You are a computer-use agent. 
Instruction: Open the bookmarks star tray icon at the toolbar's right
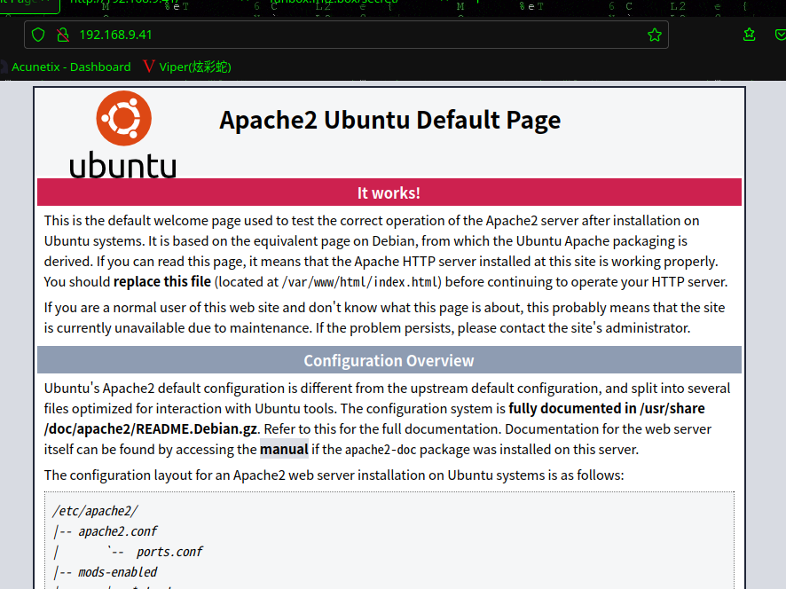(749, 35)
